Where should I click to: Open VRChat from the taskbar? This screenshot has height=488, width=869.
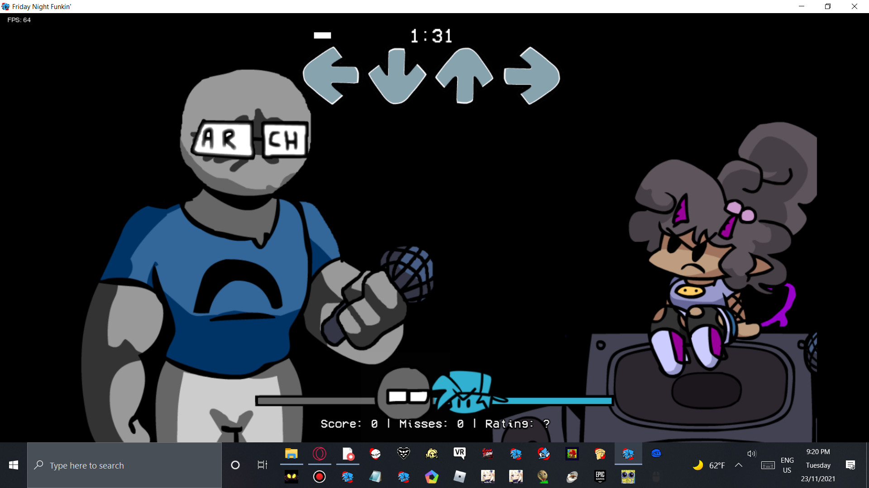click(459, 454)
